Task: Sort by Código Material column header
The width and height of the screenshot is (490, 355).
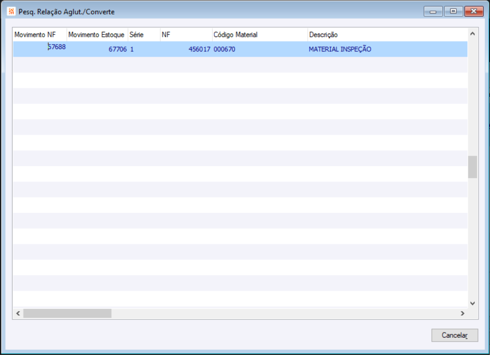Action: [260, 35]
